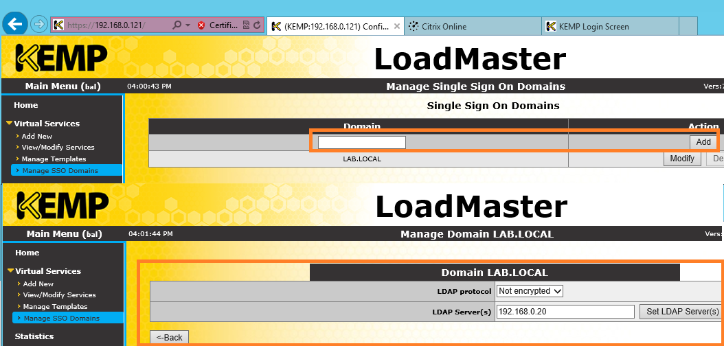Open the Statistics menu section
Screen dimensions: 724x346
point(34,336)
